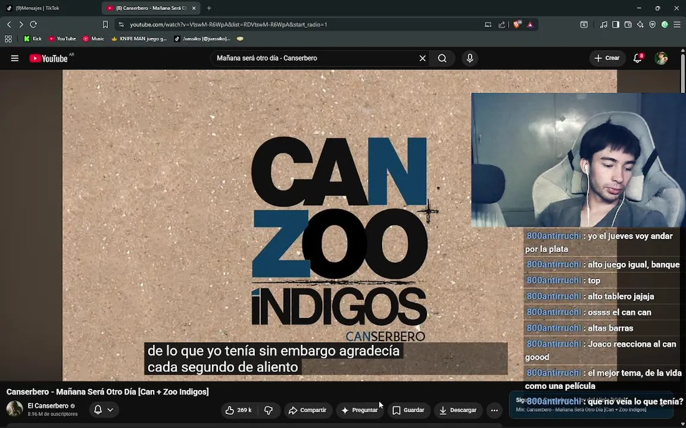Download the video with Descargar button
Image resolution: width=686 pixels, height=428 pixels.
click(458, 410)
